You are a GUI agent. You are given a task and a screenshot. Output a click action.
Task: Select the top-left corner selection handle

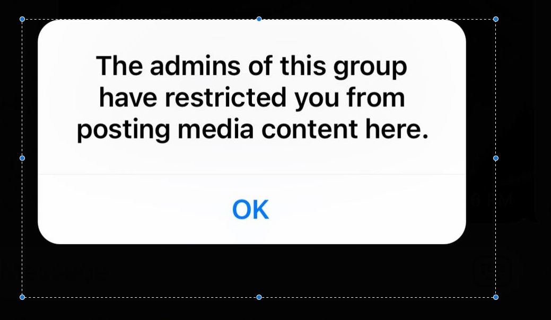tap(22, 19)
